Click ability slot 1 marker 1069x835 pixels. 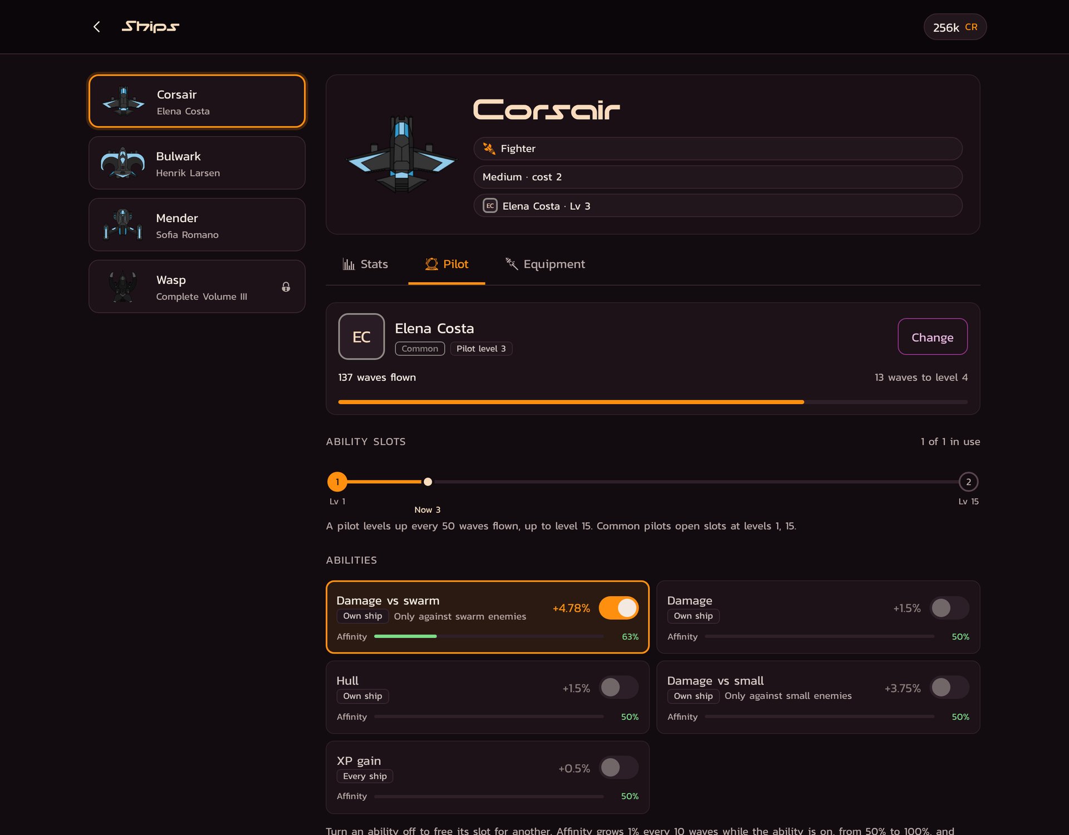coord(337,482)
